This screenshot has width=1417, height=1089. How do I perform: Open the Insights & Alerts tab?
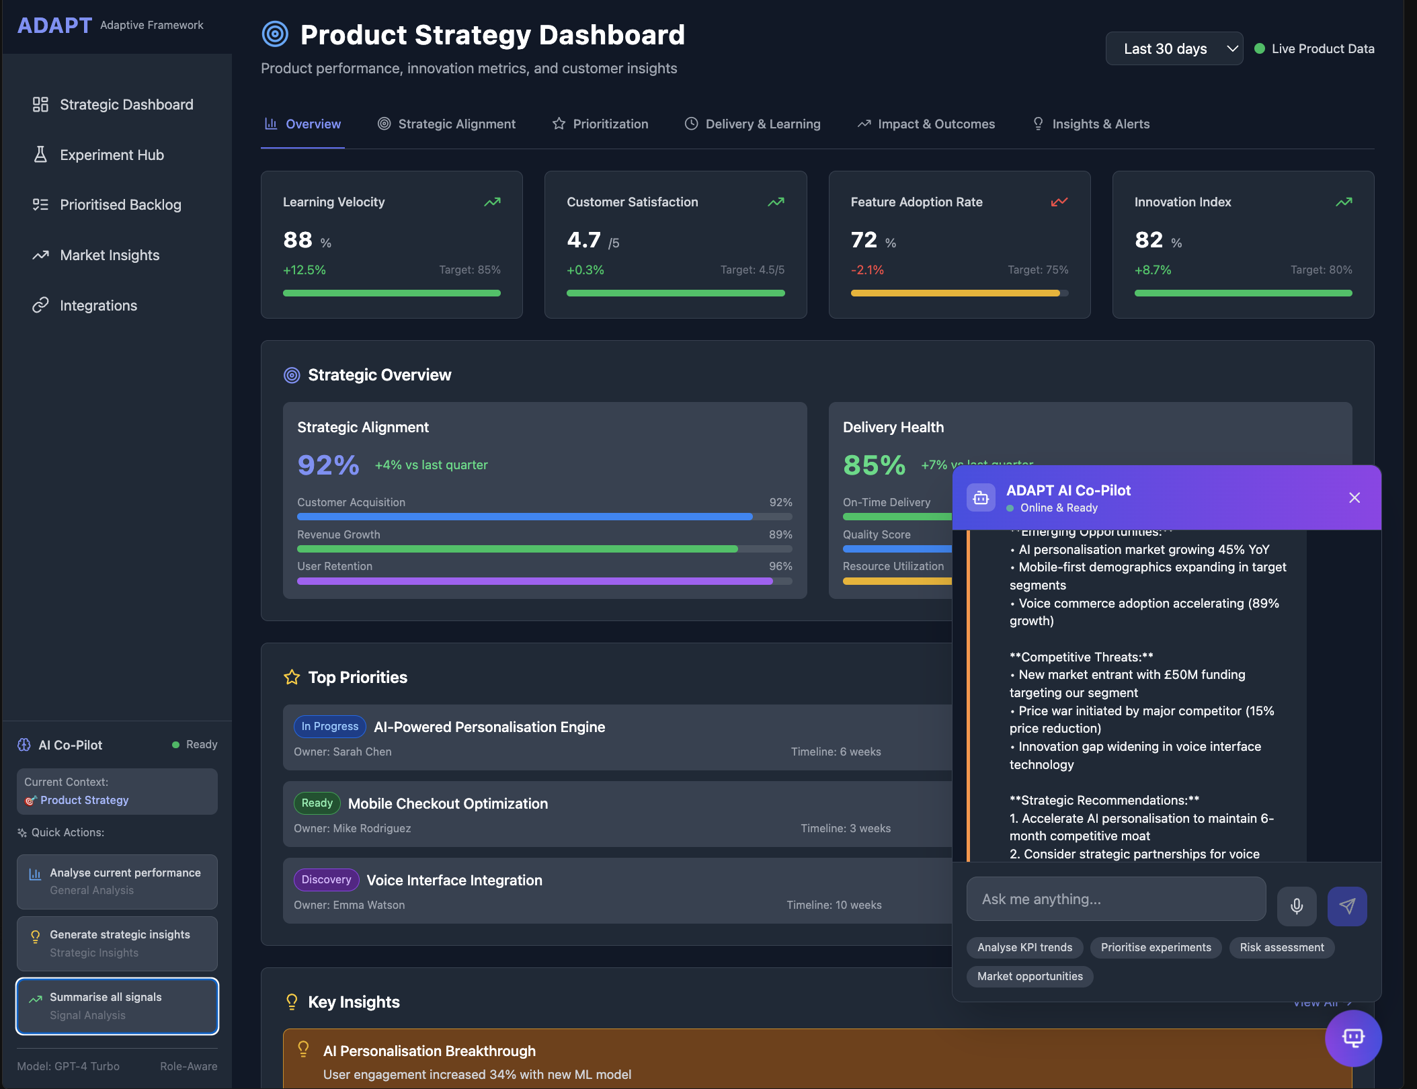pos(1092,124)
